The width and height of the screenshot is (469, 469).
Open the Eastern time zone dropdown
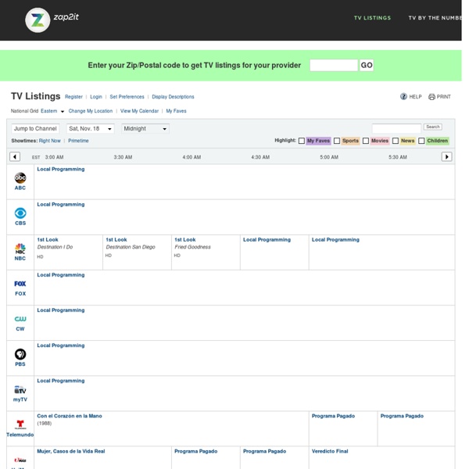point(52,111)
